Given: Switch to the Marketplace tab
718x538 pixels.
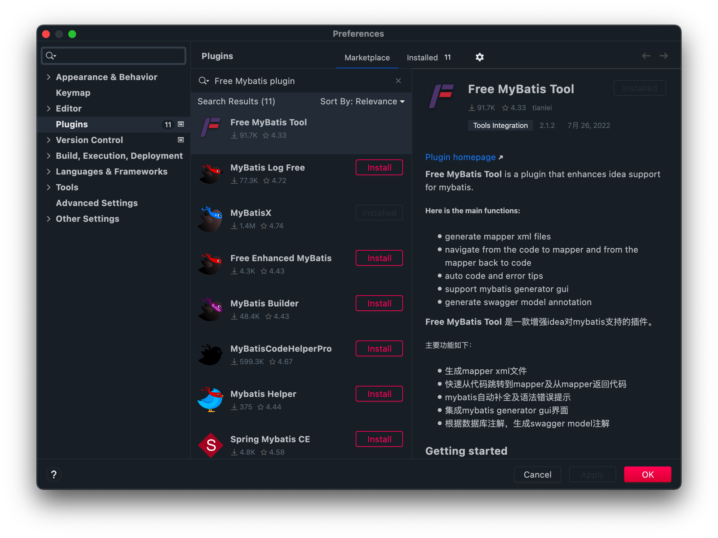Looking at the screenshot, I should pos(366,56).
